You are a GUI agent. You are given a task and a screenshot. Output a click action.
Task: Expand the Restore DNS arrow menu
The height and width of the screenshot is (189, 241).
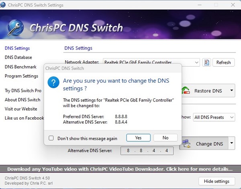(231, 91)
